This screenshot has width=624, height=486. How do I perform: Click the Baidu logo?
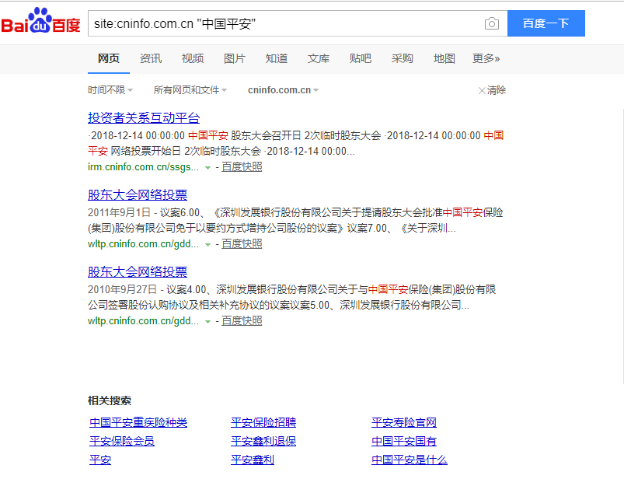[x=40, y=21]
